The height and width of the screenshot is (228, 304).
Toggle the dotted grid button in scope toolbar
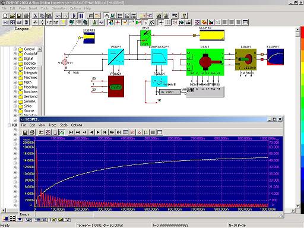click(55, 132)
